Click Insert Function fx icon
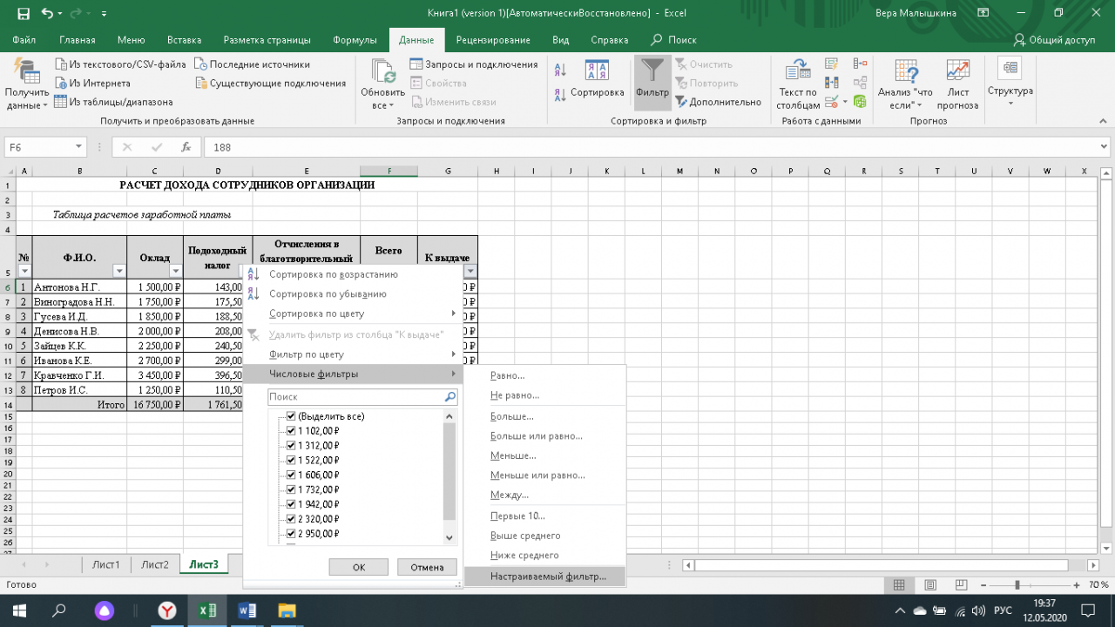The image size is (1115, 627). 186,147
